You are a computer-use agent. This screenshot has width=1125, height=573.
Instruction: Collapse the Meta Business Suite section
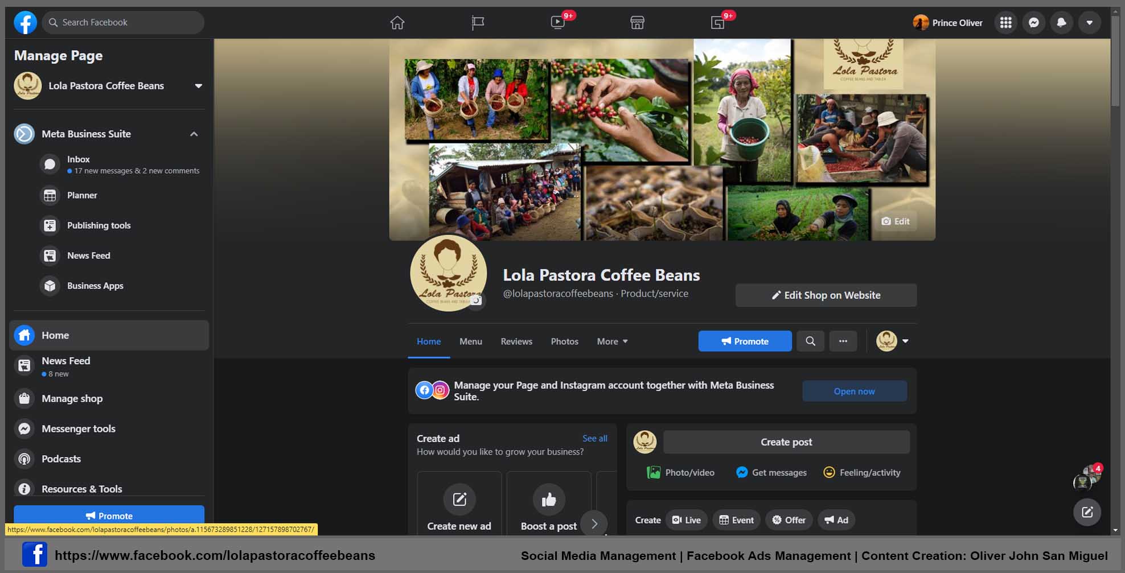[194, 134]
